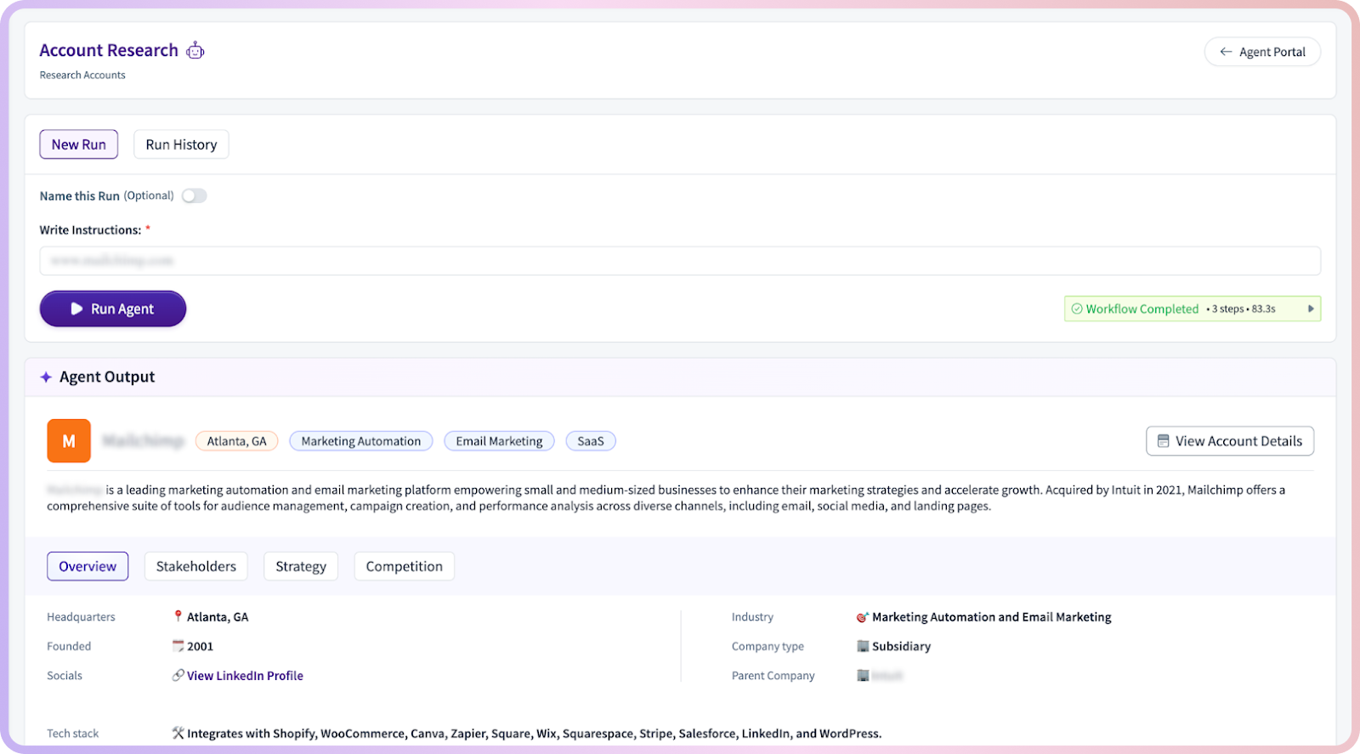Go back to Agent Portal
Viewport: 1360px width, 754px height.
point(1262,52)
